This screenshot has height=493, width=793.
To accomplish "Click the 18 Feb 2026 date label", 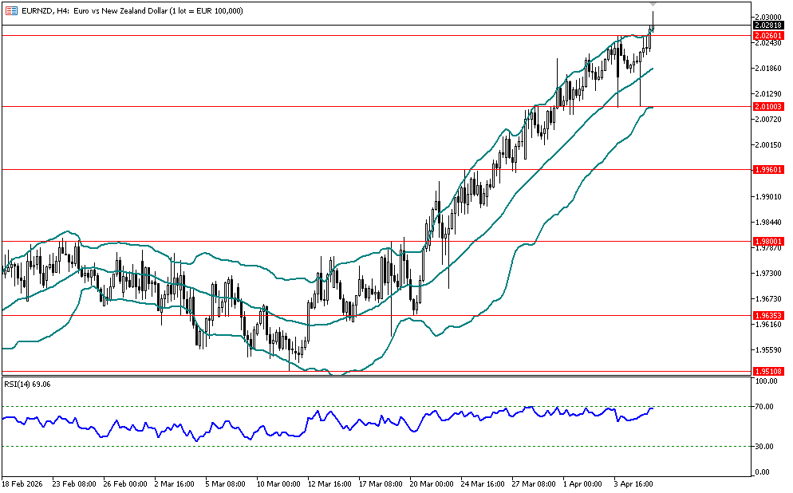I will (x=25, y=483).
